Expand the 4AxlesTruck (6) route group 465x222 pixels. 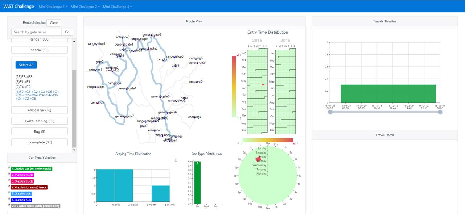tap(40, 110)
